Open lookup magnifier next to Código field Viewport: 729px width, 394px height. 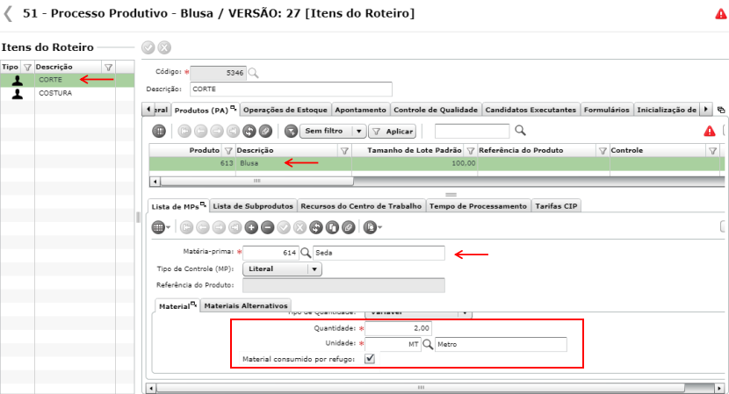253,73
